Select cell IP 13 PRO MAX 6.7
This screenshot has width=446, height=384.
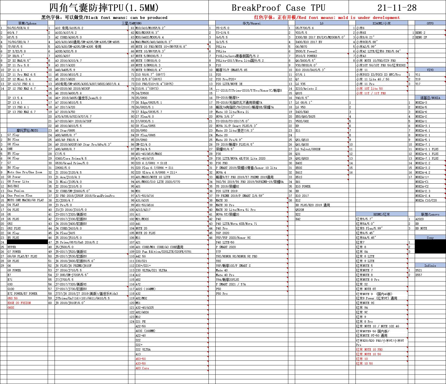[x=27, y=112]
